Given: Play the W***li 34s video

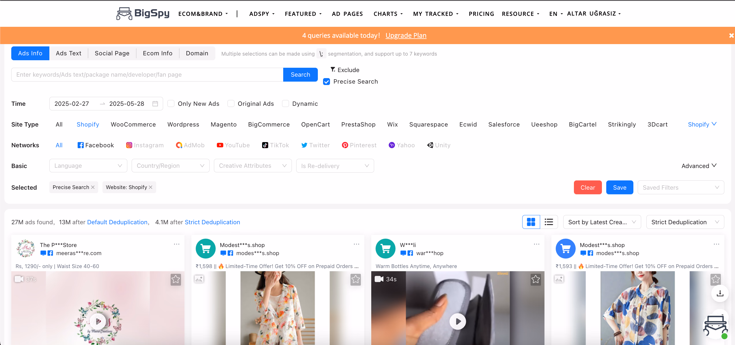Looking at the screenshot, I should [x=458, y=321].
